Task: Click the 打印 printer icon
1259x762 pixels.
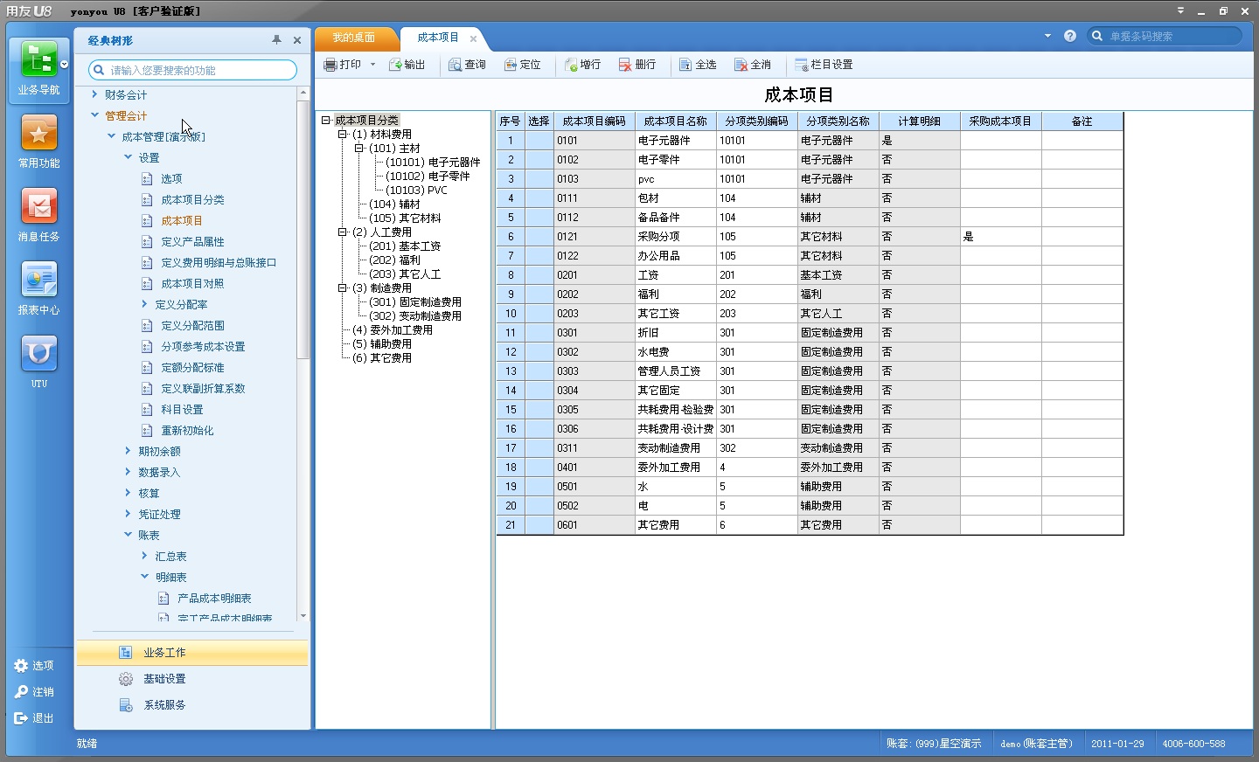Action: point(330,65)
